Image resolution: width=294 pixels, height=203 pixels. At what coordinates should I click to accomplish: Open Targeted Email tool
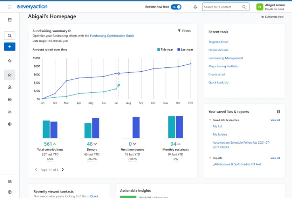[218, 42]
